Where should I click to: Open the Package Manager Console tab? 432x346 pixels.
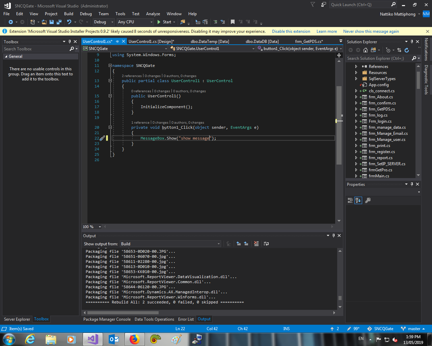(x=107, y=319)
